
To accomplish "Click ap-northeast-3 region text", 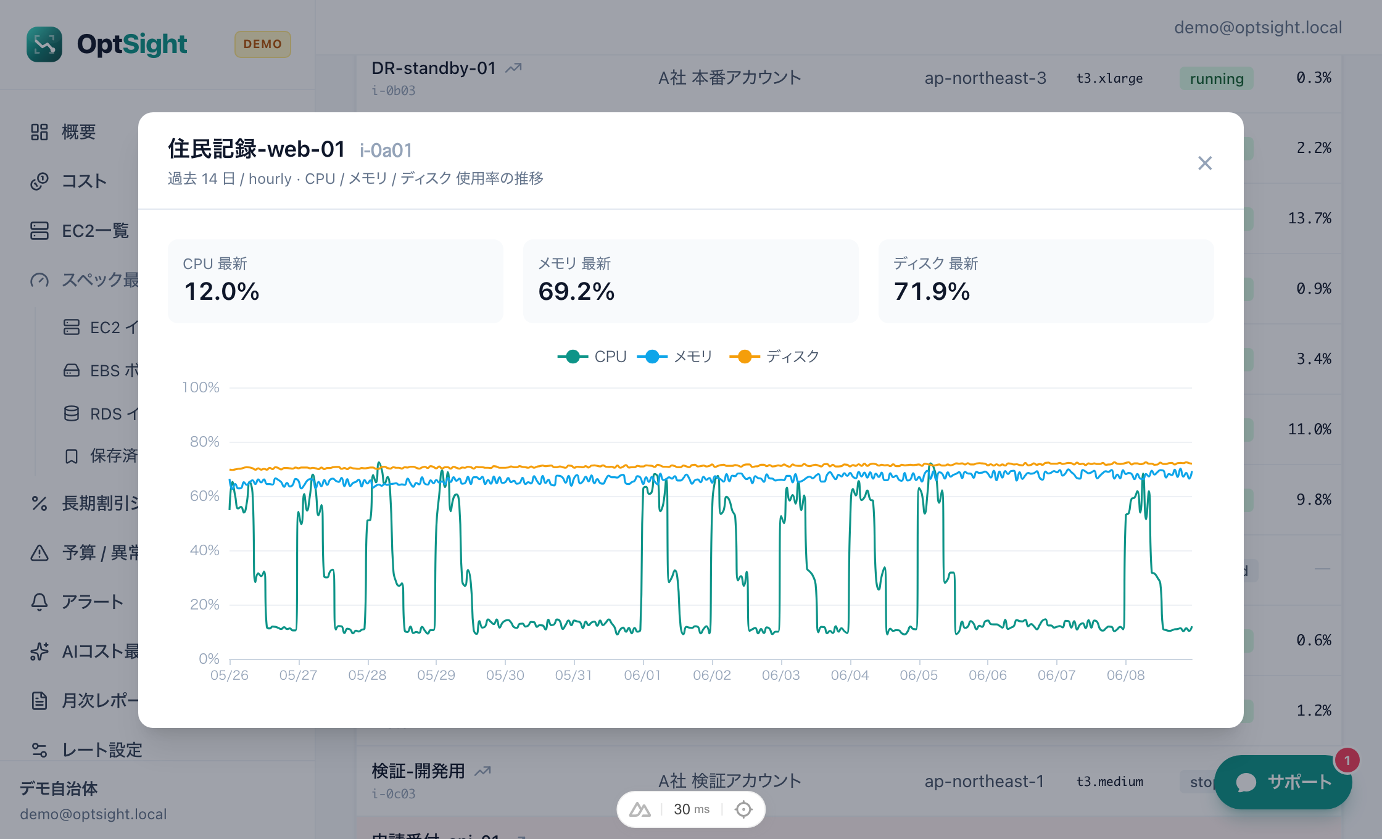I will pos(985,78).
